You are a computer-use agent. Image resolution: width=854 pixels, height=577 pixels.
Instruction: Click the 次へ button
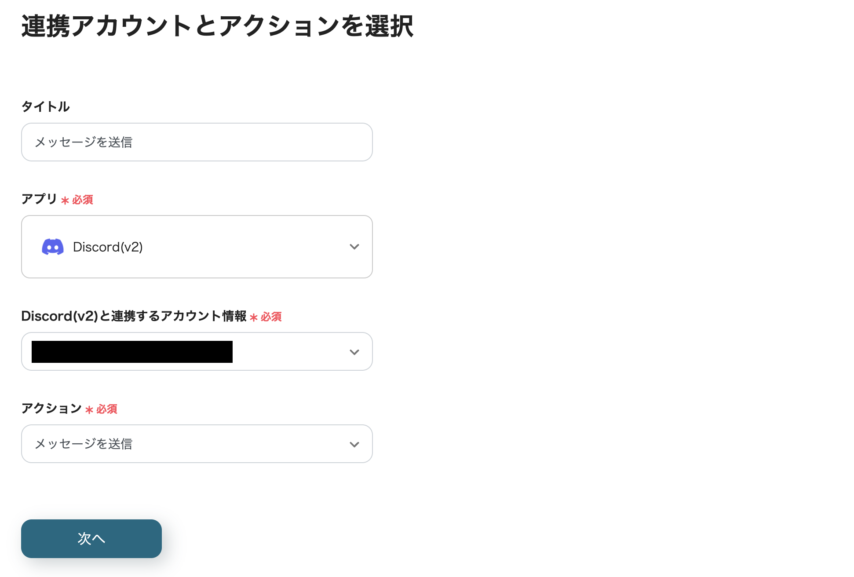[91, 538]
